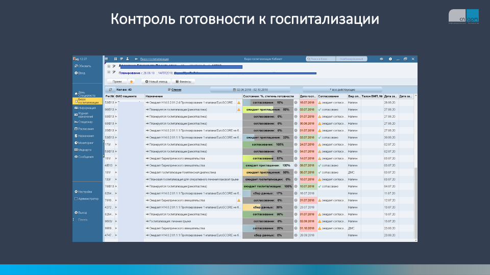Click the warning triangle after row 96/В13 appointment

(x=239, y=109)
